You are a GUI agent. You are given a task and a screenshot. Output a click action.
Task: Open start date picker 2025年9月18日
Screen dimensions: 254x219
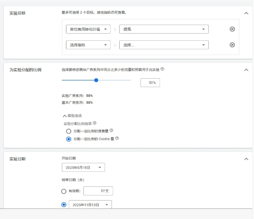coord(83,167)
